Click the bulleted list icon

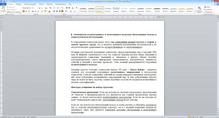pos(54,8)
